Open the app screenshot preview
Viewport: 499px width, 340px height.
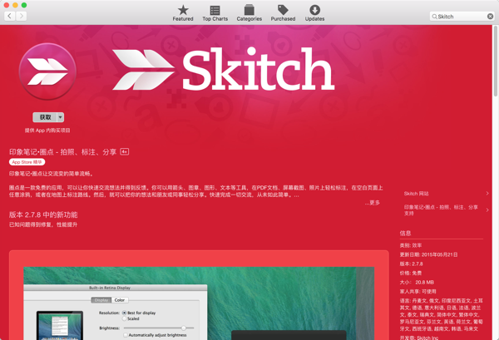point(199,303)
